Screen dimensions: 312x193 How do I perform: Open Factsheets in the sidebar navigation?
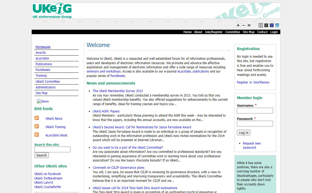click(43, 70)
